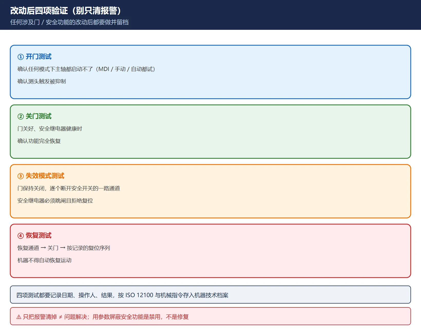
Task: Click the subtitle about 安全功能的改动
Action: [x=69, y=22]
